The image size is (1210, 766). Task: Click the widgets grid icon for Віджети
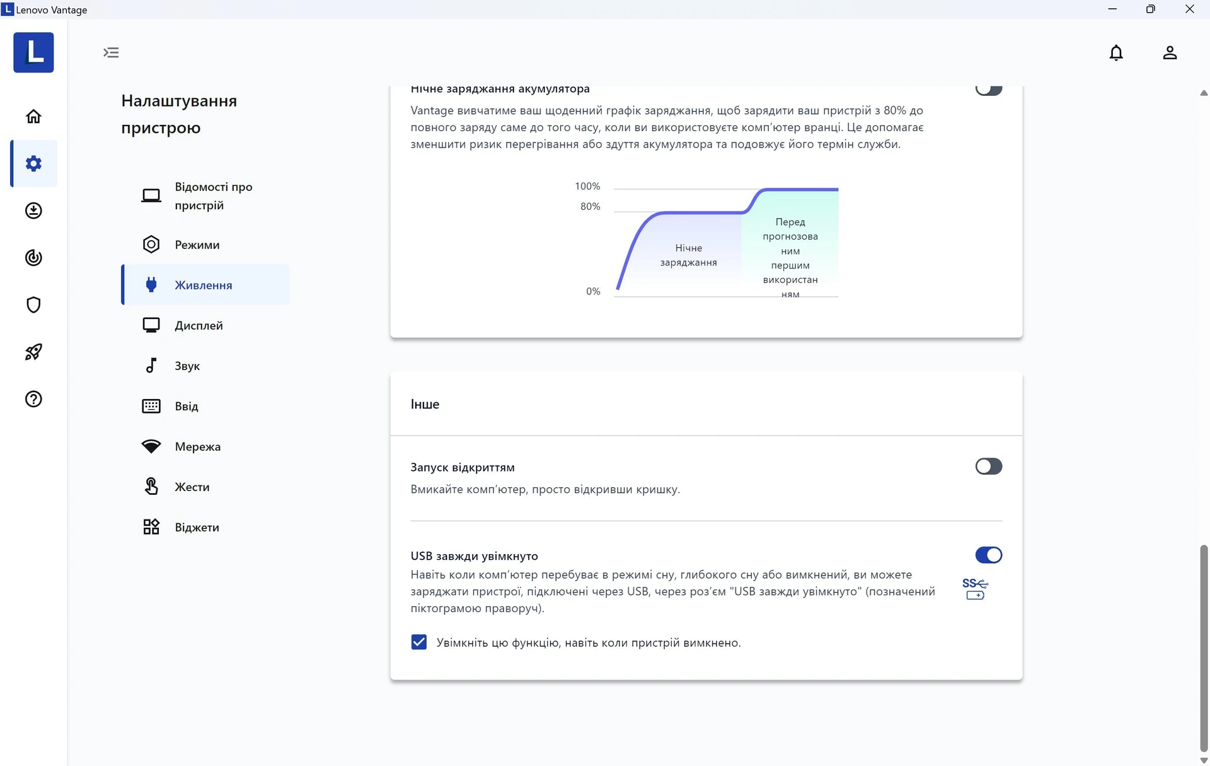(x=151, y=527)
